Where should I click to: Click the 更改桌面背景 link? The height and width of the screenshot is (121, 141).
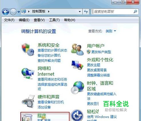tap(97, 70)
